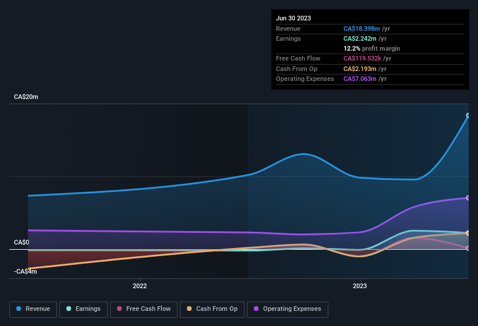This screenshot has height=326, width=478.
Task: Click the -CA$4m y-axis label
Action: pyautogui.click(x=25, y=271)
